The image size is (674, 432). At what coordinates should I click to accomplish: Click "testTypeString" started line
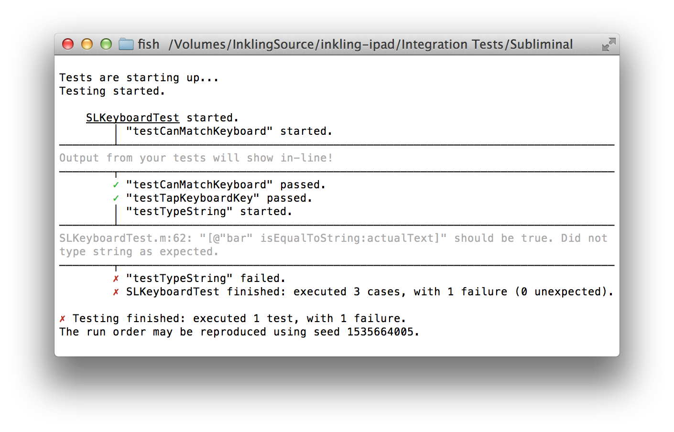coord(209,212)
